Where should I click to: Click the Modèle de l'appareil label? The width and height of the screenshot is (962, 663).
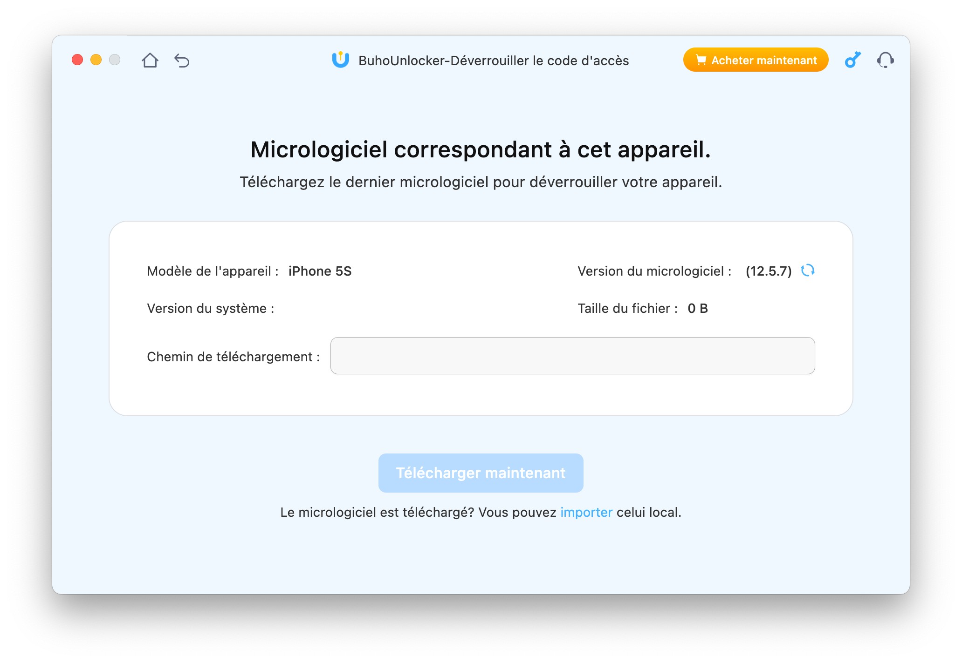click(213, 271)
